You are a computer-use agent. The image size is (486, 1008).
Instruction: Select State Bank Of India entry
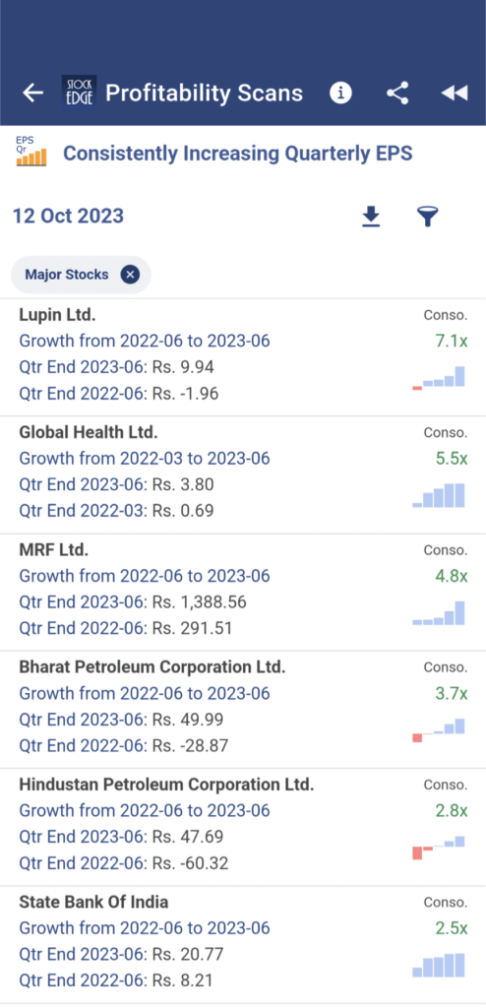click(243, 944)
